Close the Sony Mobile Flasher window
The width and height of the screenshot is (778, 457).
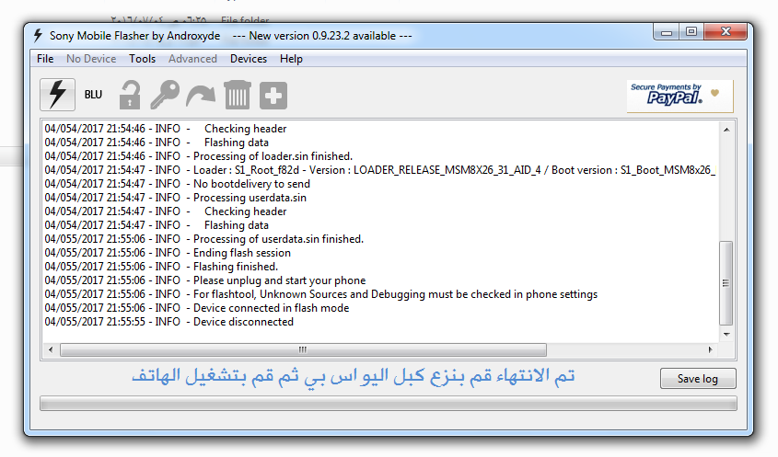(726, 31)
